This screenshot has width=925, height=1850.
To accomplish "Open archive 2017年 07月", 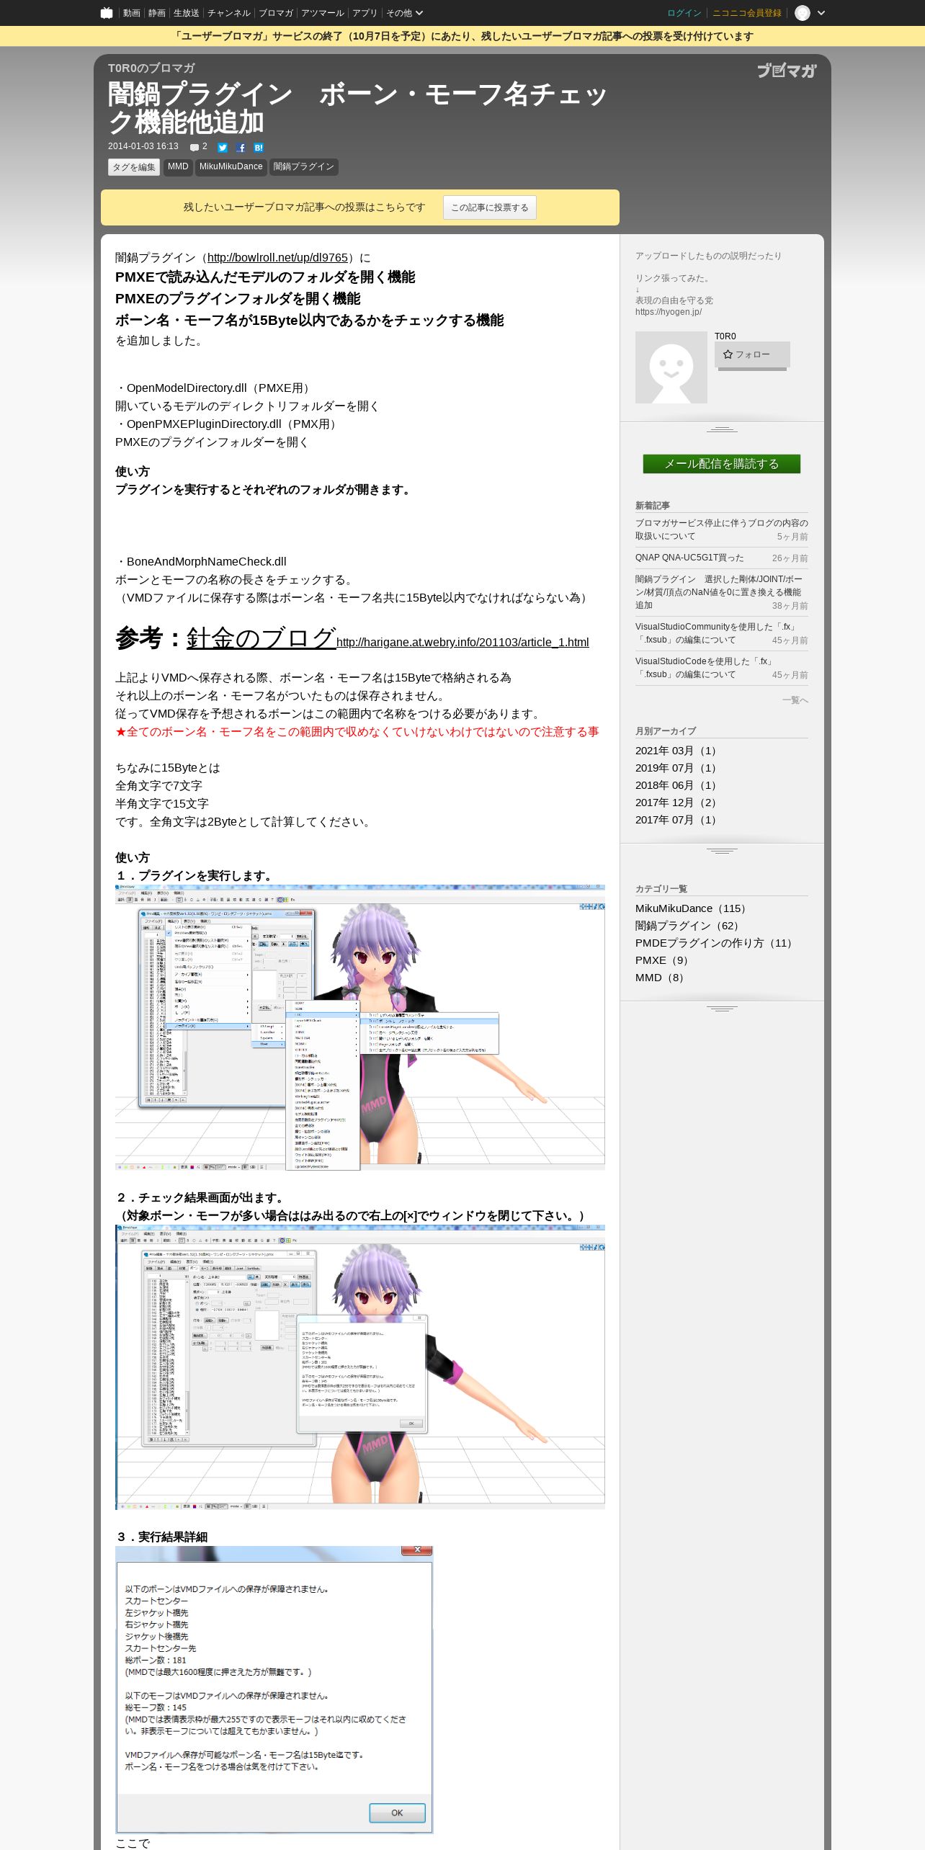I will coord(677,820).
